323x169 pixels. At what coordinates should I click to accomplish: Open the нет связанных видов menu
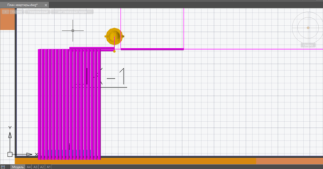tap(72, 12)
